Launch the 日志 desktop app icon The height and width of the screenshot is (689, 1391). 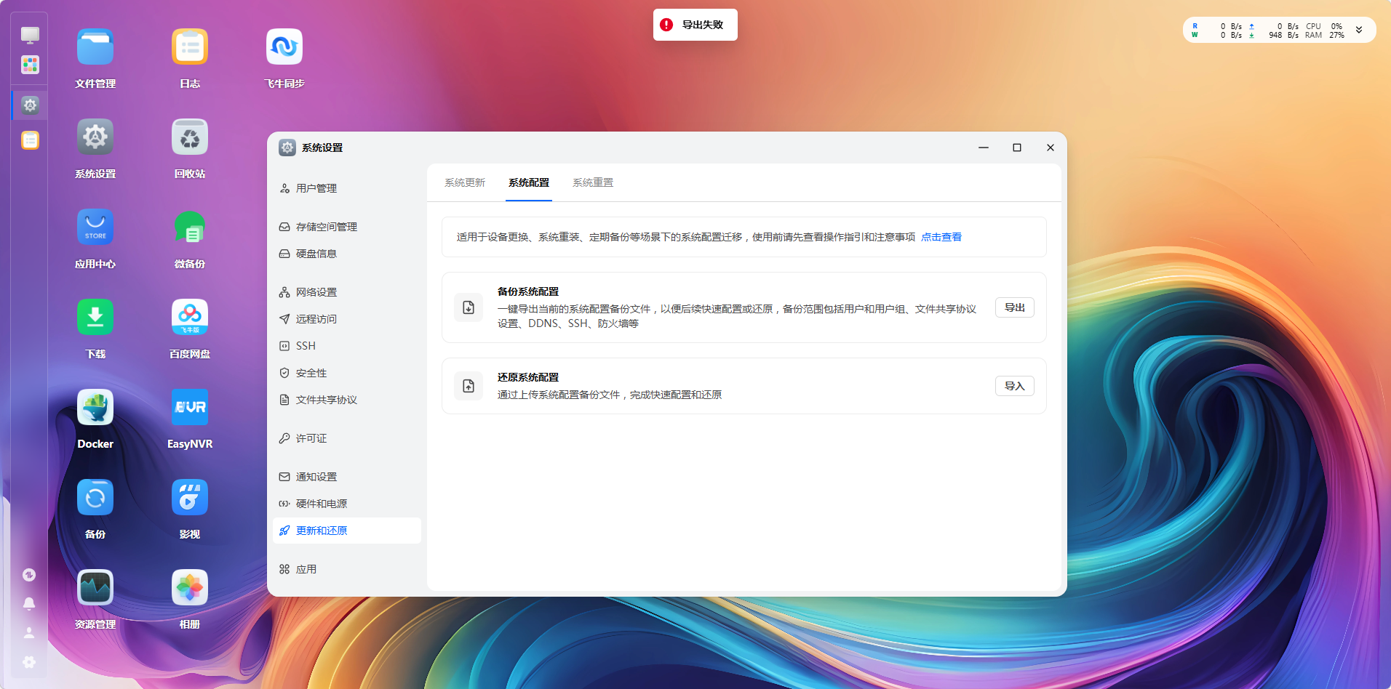point(190,47)
